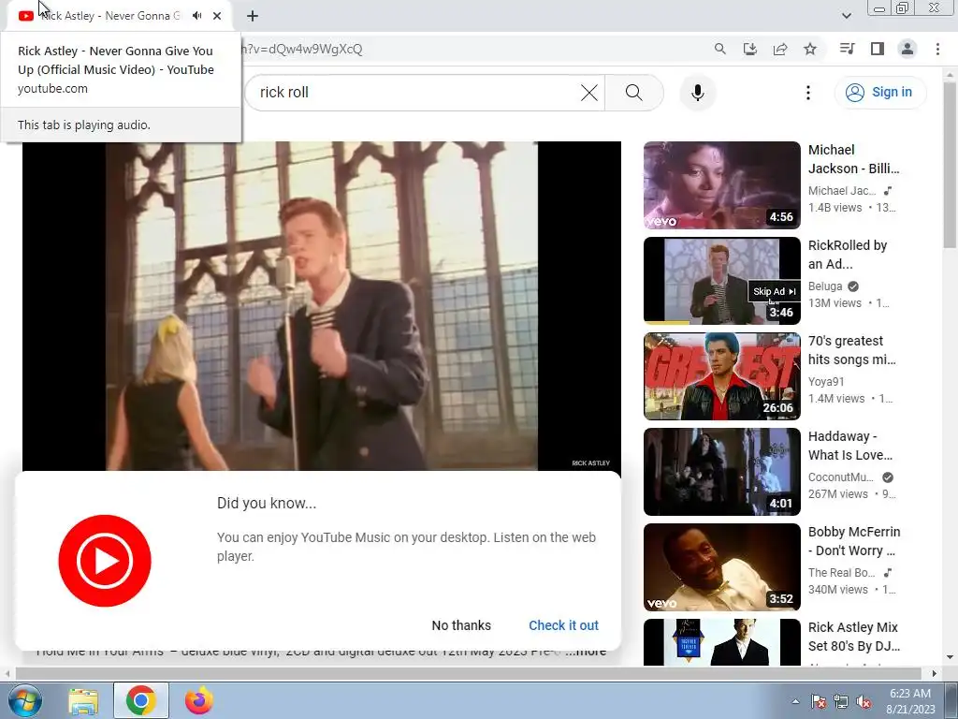Image resolution: width=958 pixels, height=719 pixels.
Task: Click the zoom magnifier icon in address bar
Action: tap(720, 49)
